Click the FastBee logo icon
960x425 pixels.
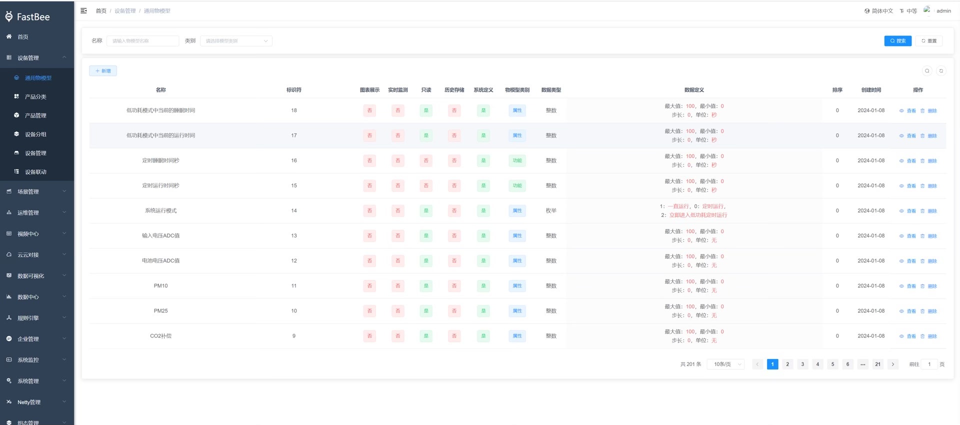pyautogui.click(x=9, y=16)
